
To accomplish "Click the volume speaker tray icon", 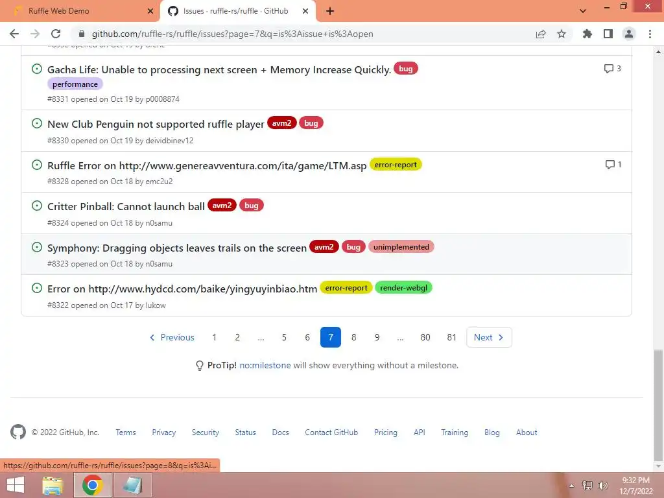I will (x=602, y=486).
